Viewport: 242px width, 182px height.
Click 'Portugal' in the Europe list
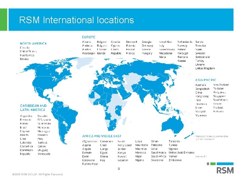[x=183, y=53]
